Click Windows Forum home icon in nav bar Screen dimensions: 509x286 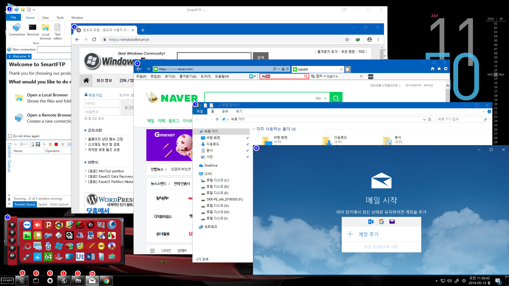(86, 80)
